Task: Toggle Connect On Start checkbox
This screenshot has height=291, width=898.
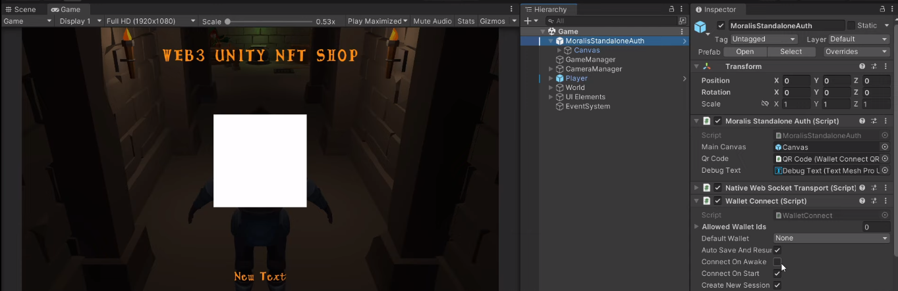Action: point(777,273)
